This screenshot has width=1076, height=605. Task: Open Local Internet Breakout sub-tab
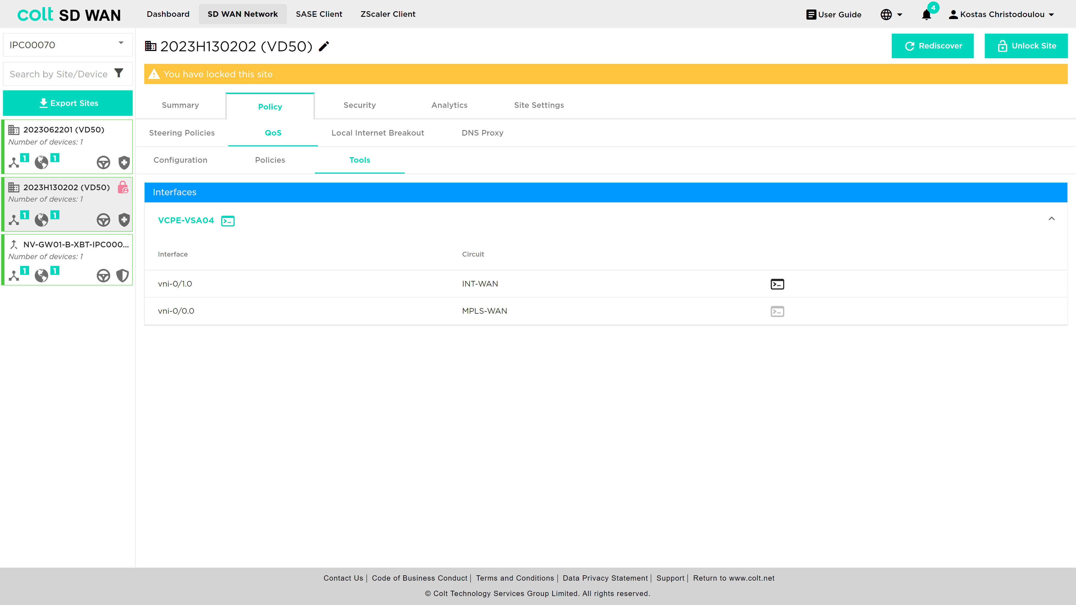pos(378,133)
